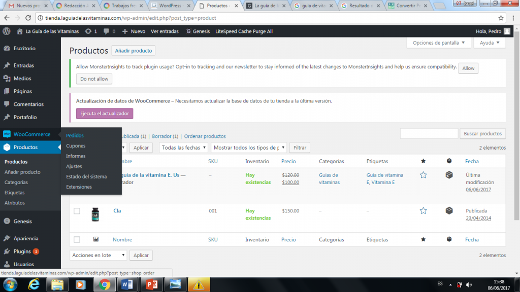Image resolution: width=520 pixels, height=292 pixels.
Task: Click the Apariencia brush icon
Action: (x=7, y=238)
